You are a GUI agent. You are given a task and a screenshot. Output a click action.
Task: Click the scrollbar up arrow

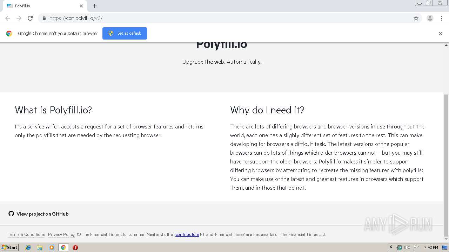pos(446,45)
